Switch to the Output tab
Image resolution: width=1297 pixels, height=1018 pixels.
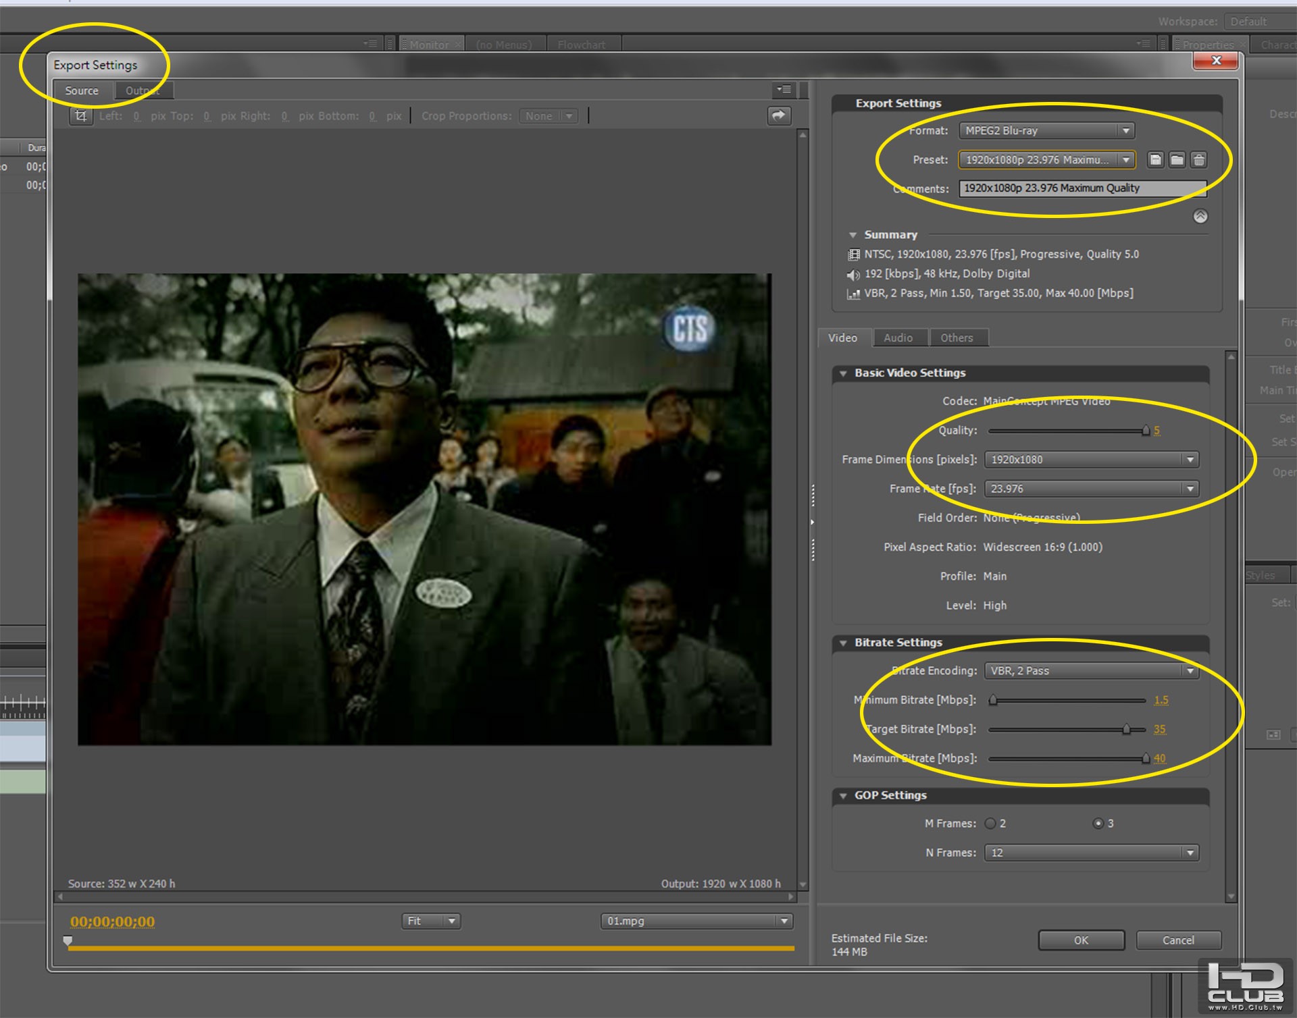click(143, 90)
